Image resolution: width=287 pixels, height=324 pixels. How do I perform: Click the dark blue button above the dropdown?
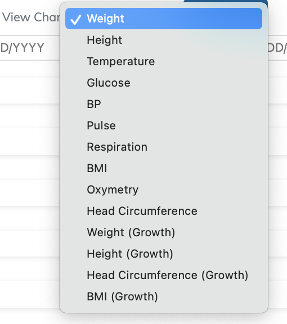(226, 1)
